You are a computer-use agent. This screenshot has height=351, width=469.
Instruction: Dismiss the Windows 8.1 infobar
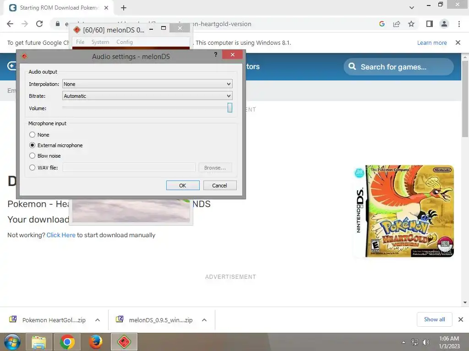pyautogui.click(x=458, y=43)
